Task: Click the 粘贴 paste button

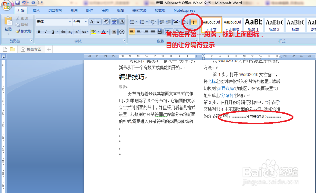Action: [8, 25]
